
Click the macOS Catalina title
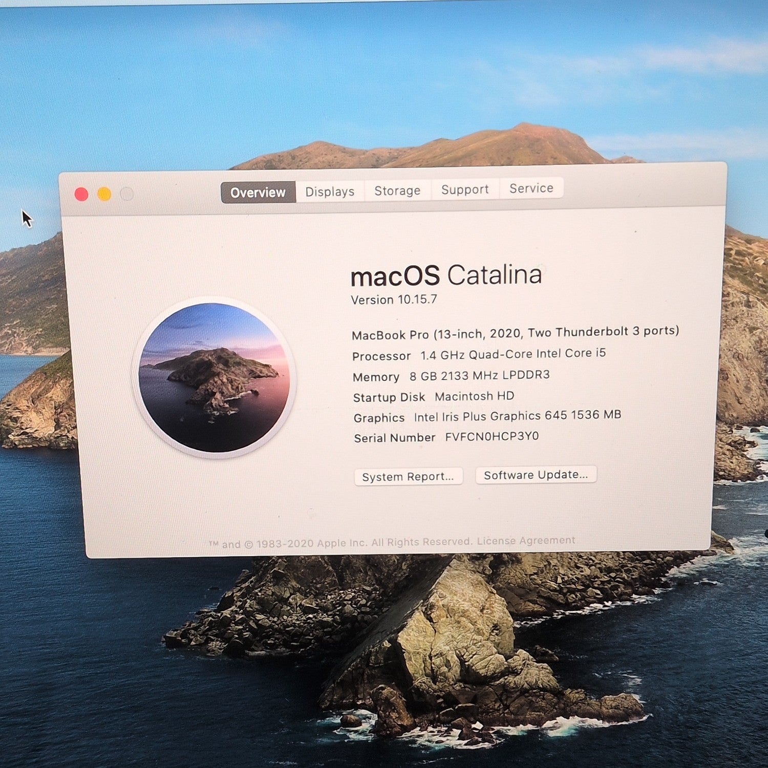coord(446,275)
